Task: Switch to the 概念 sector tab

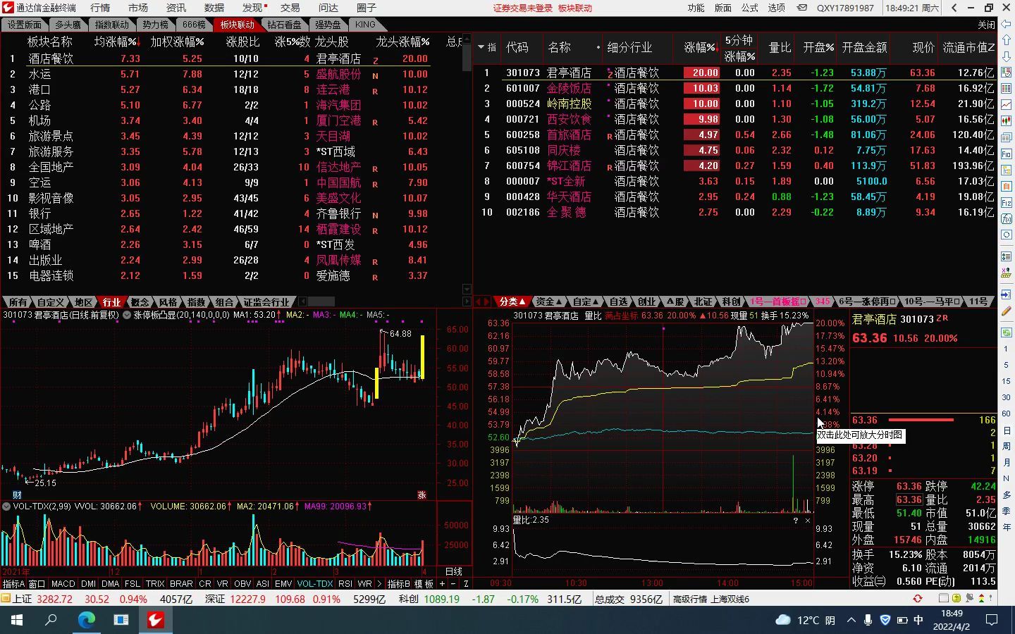Action: click(x=140, y=302)
